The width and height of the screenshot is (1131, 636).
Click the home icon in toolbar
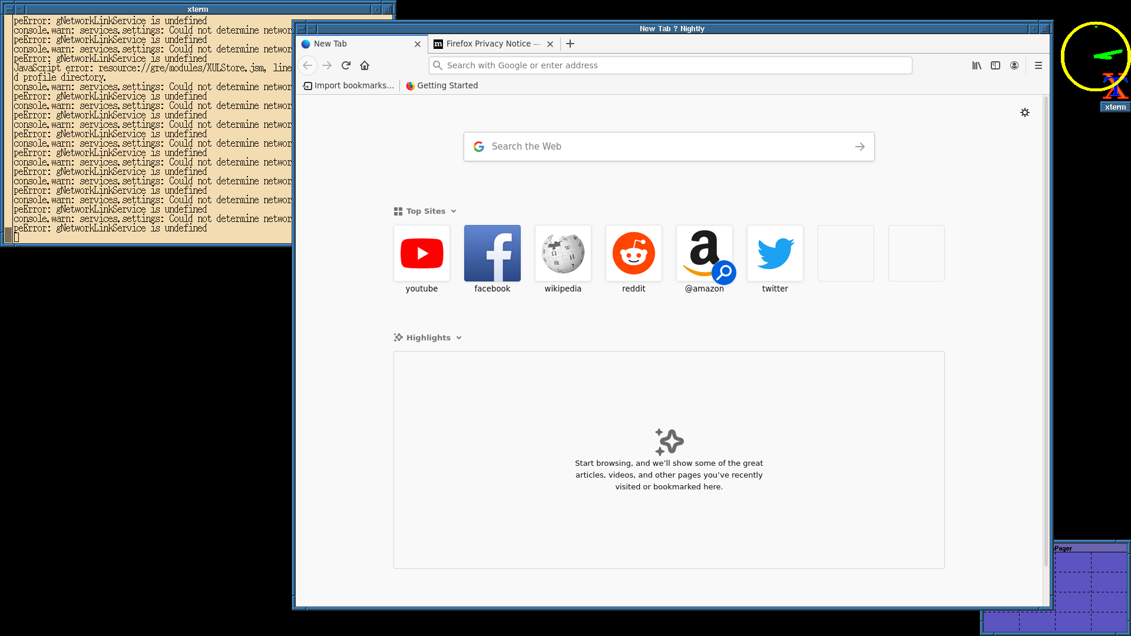point(365,65)
